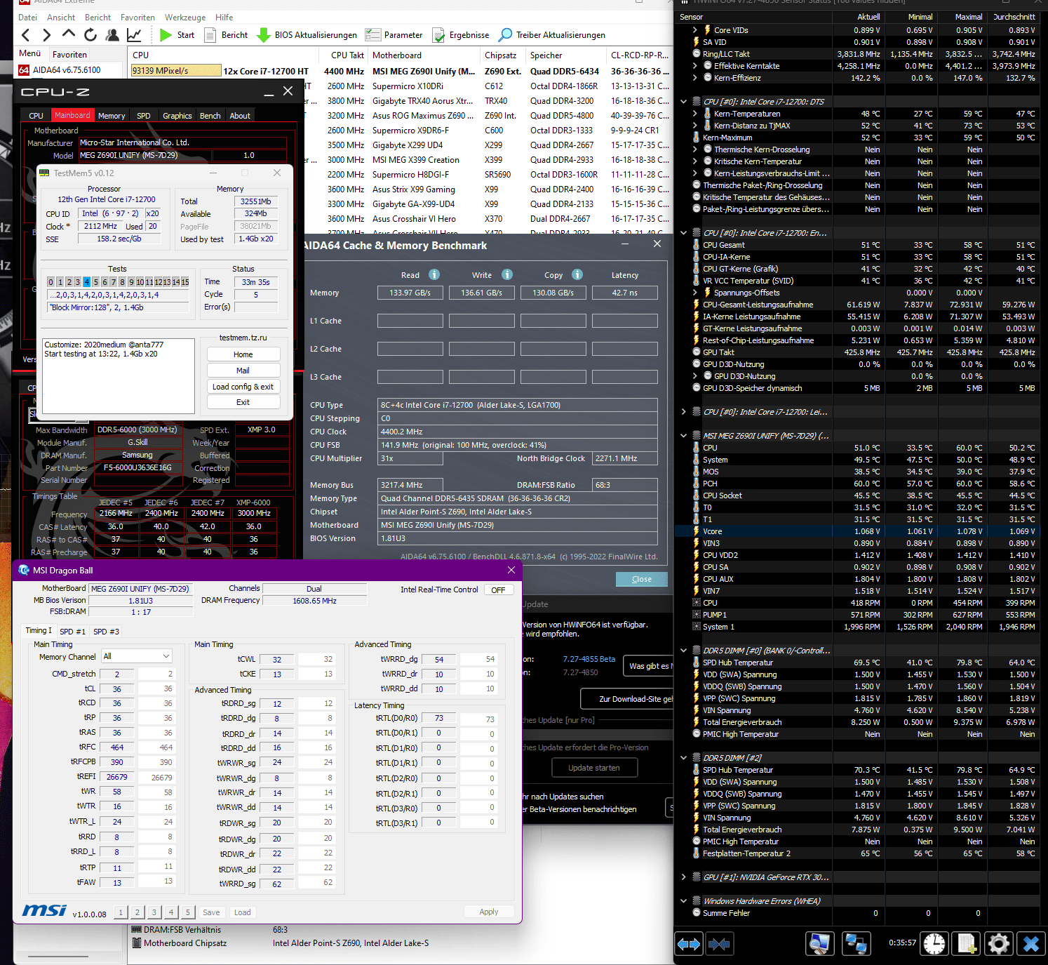
Task: Open the Werkzeuge menu in AIDA64
Action: (185, 18)
